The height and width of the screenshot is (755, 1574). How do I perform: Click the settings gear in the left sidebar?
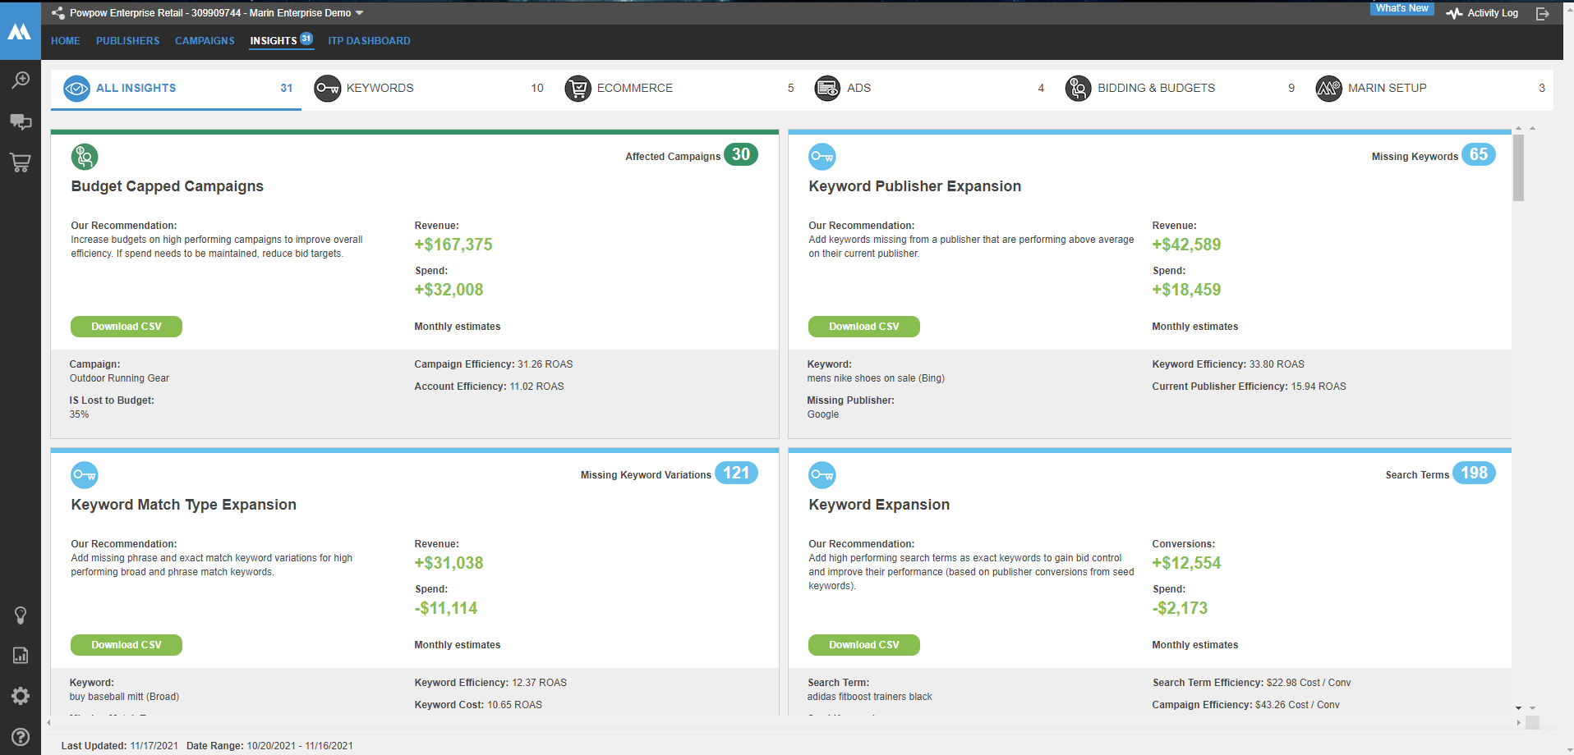pos(20,695)
